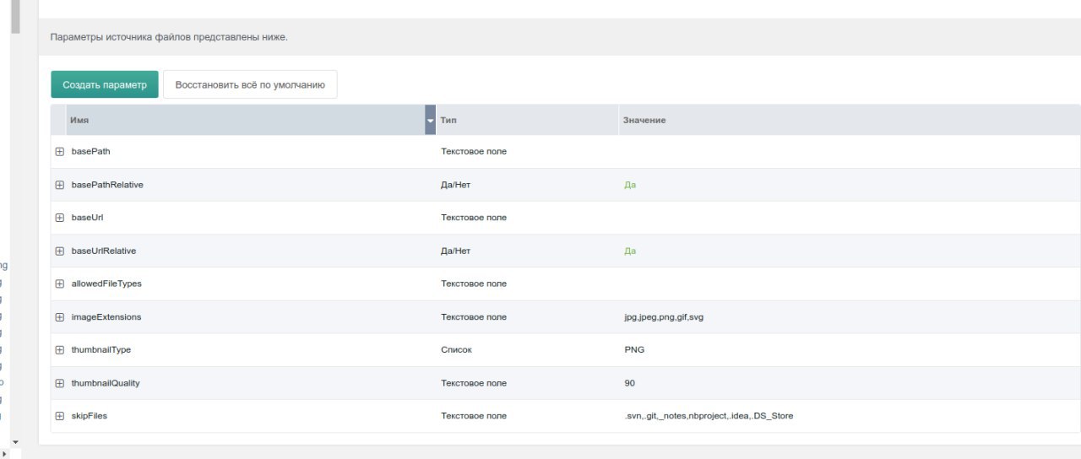Click plus icon beside imageExtensions
The image size is (1081, 459).
(60, 317)
